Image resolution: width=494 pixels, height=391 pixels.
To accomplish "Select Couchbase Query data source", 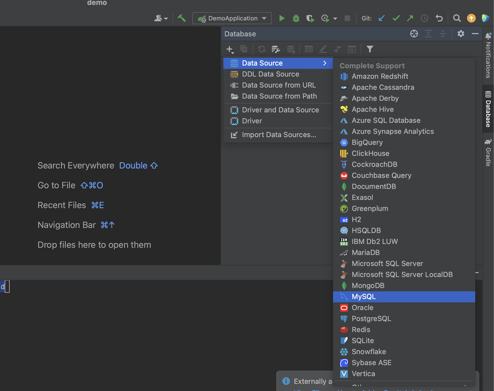I will (404, 175).
